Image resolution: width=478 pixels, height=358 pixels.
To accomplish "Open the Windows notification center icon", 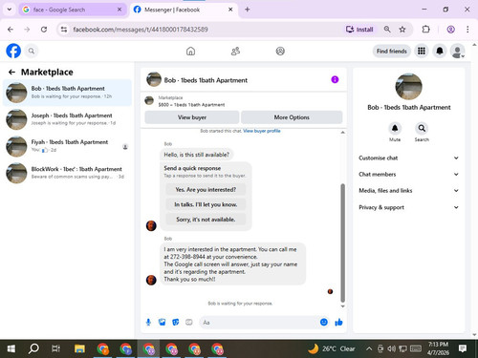I will (463, 348).
